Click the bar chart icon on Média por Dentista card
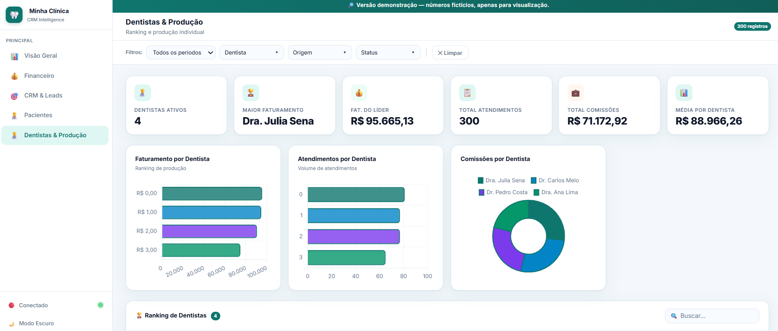 click(684, 93)
